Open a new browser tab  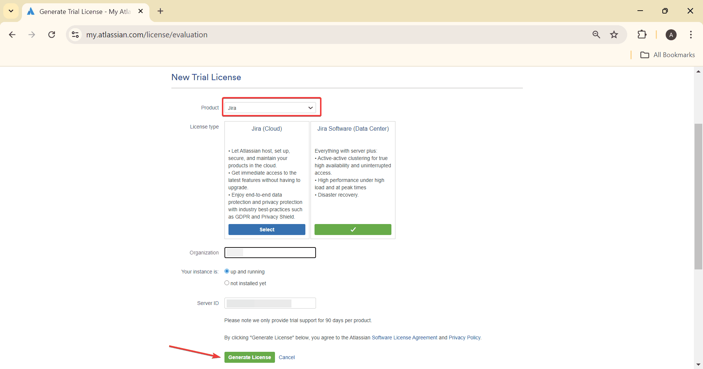click(x=160, y=11)
